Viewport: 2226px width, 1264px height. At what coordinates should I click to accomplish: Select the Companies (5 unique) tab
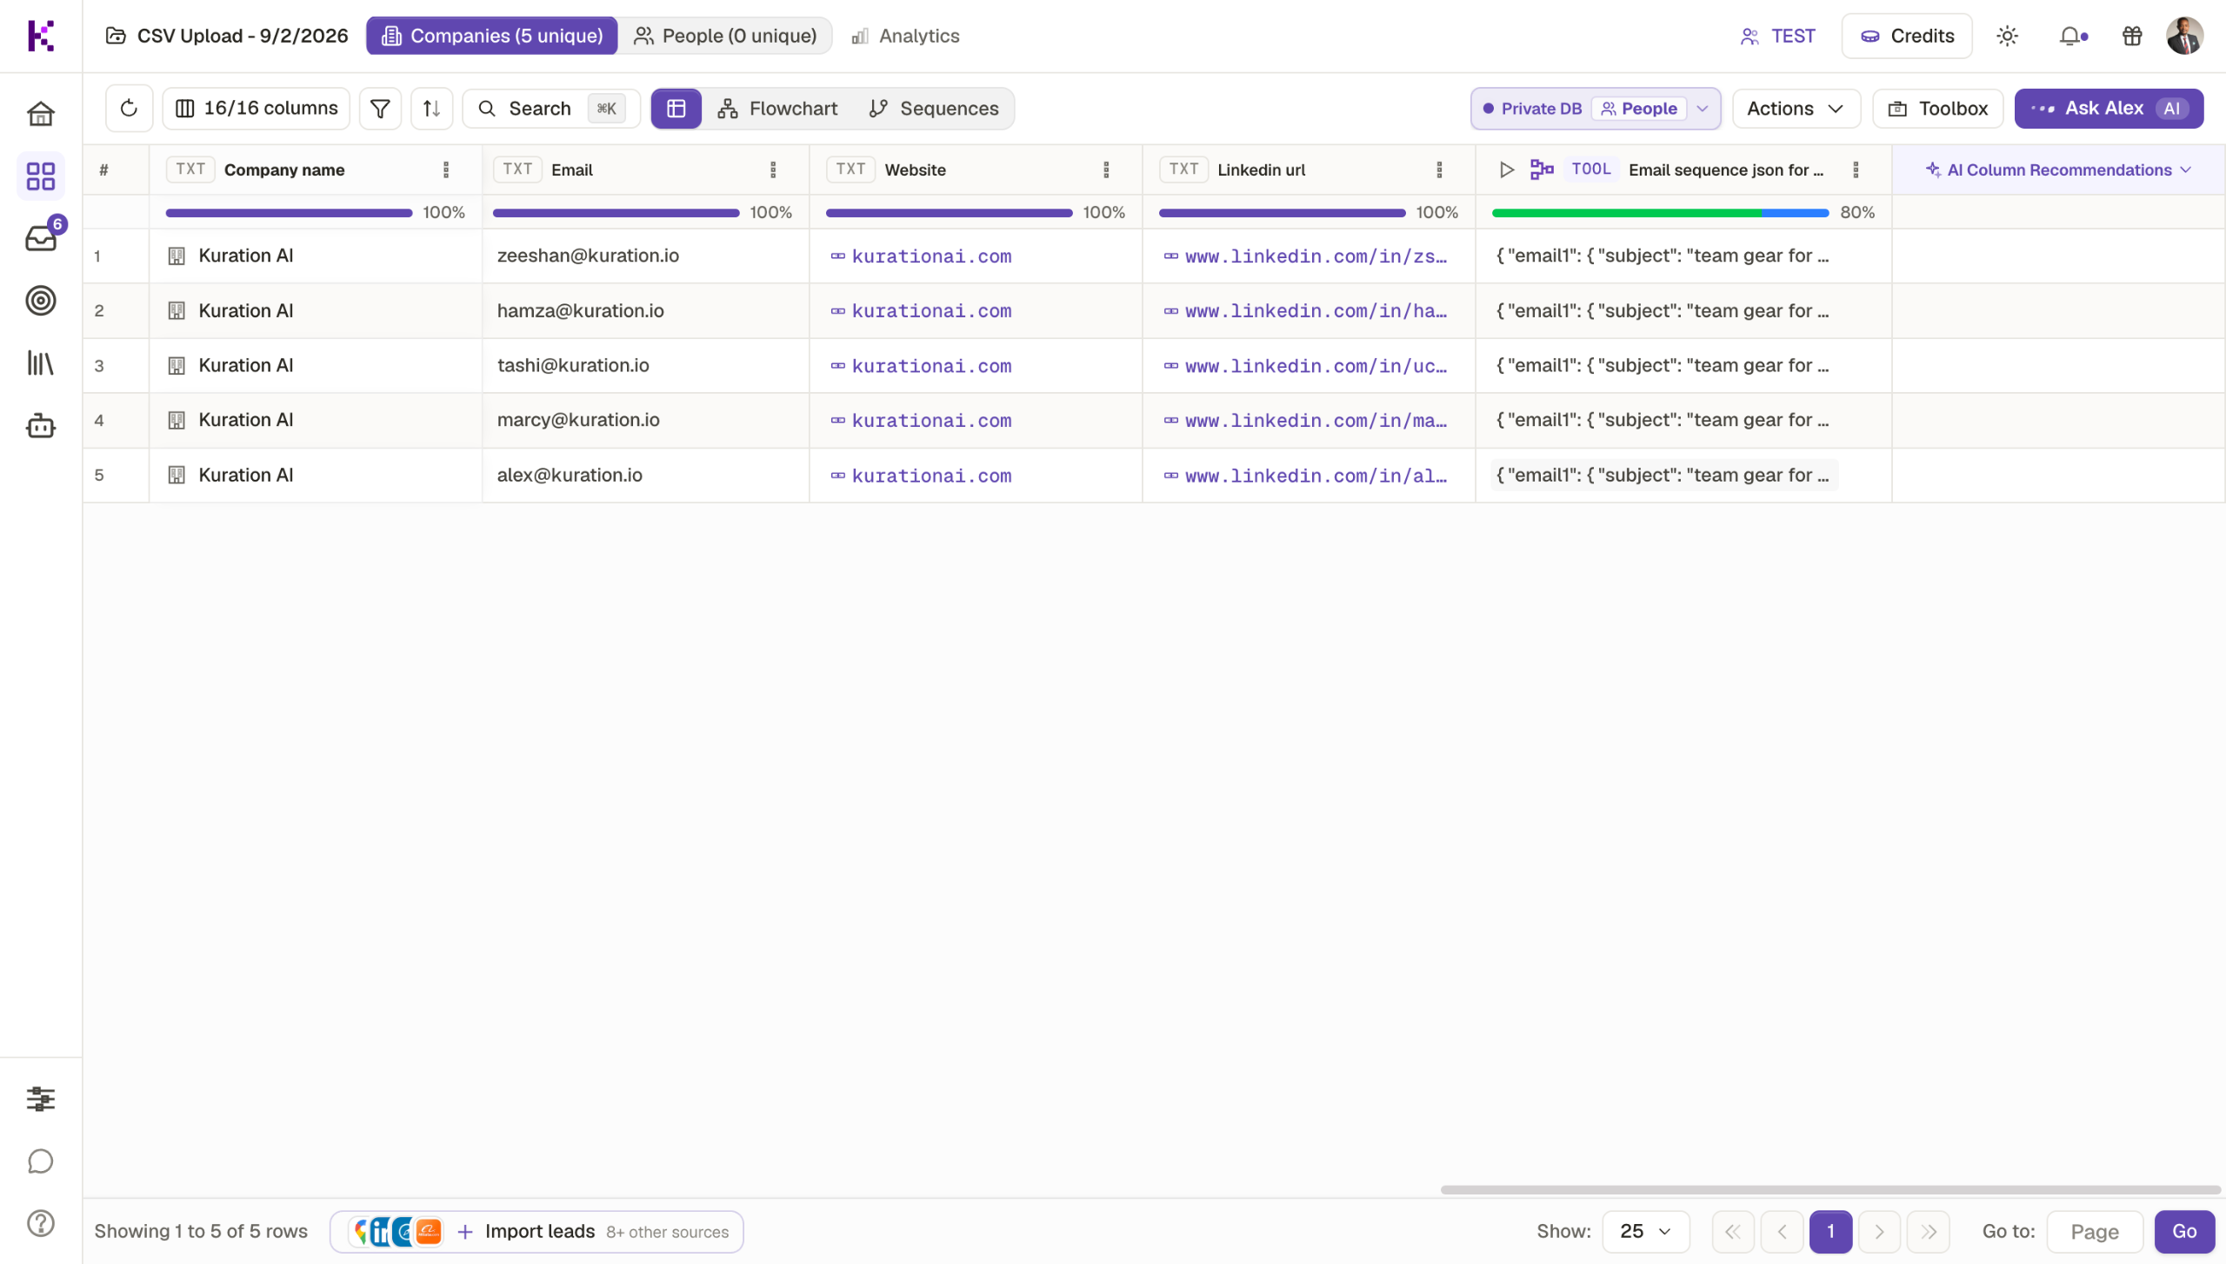492,36
